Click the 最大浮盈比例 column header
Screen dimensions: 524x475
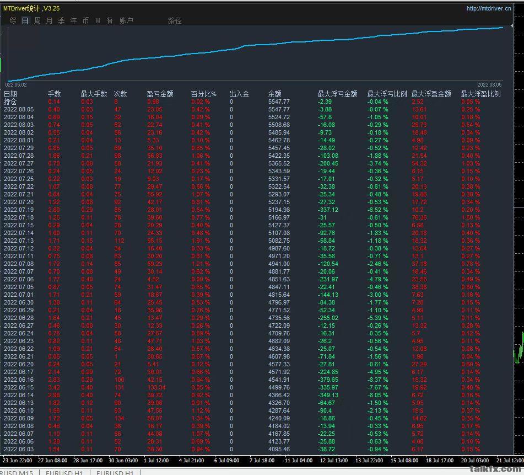coord(480,94)
